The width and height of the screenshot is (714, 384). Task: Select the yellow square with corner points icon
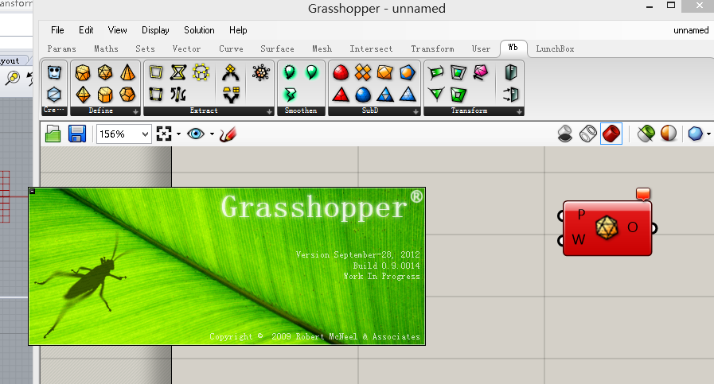[156, 95]
